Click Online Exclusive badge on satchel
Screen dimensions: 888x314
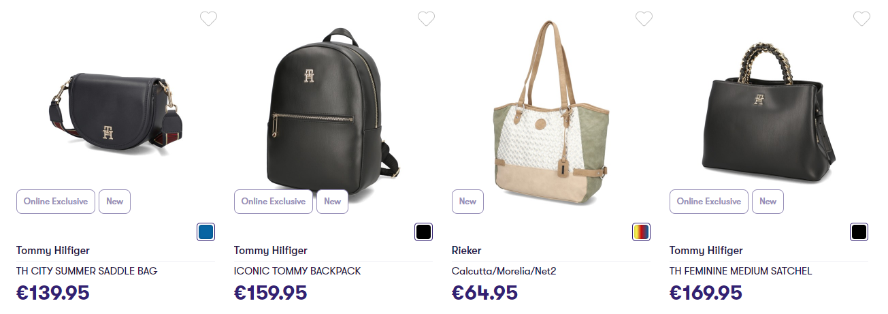click(709, 202)
